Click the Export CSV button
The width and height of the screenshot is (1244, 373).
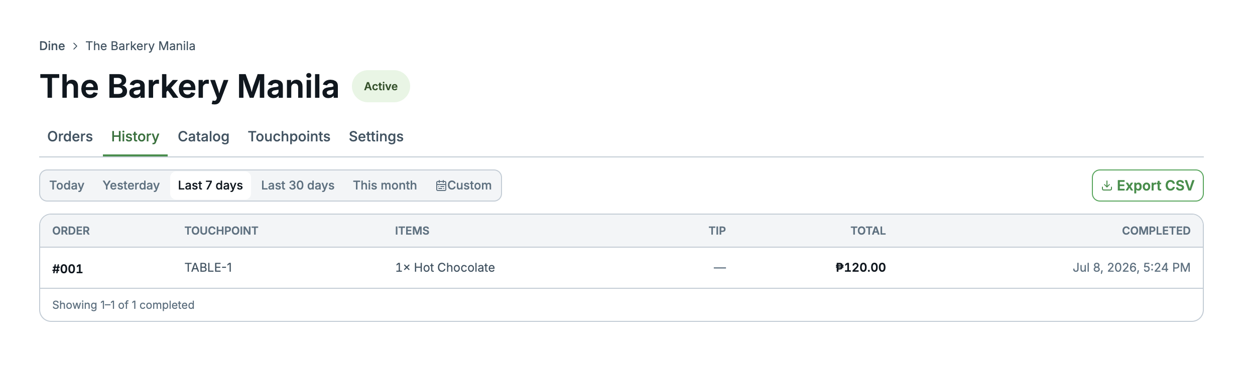[x=1148, y=185]
